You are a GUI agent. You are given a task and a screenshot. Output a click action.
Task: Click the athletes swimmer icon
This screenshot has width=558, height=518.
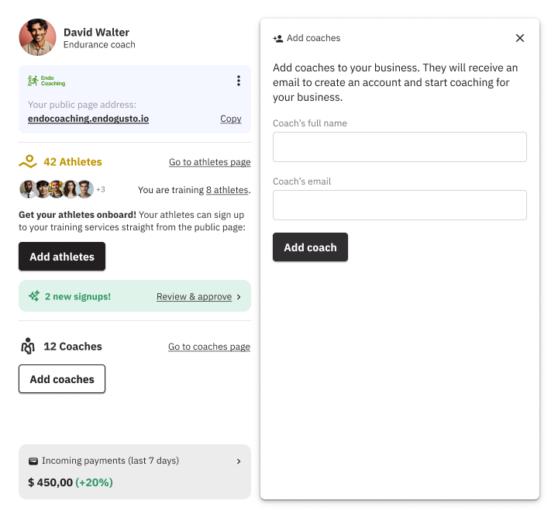[x=28, y=162]
